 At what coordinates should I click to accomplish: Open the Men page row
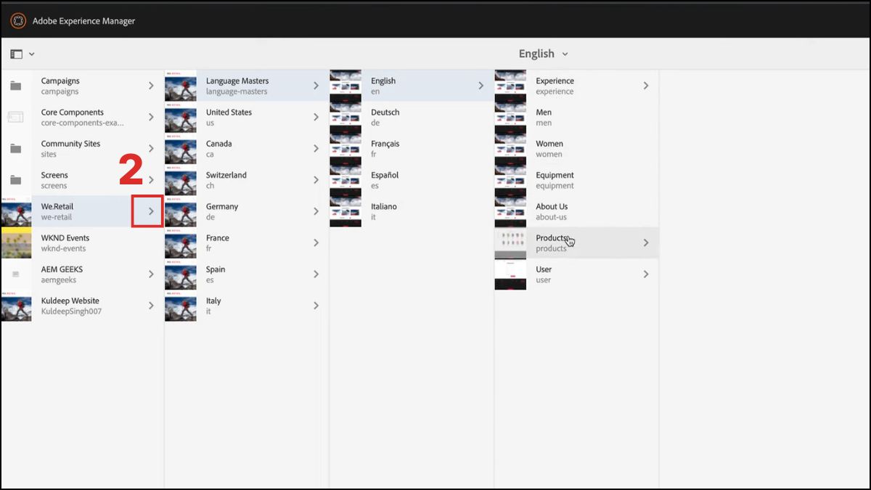point(576,117)
